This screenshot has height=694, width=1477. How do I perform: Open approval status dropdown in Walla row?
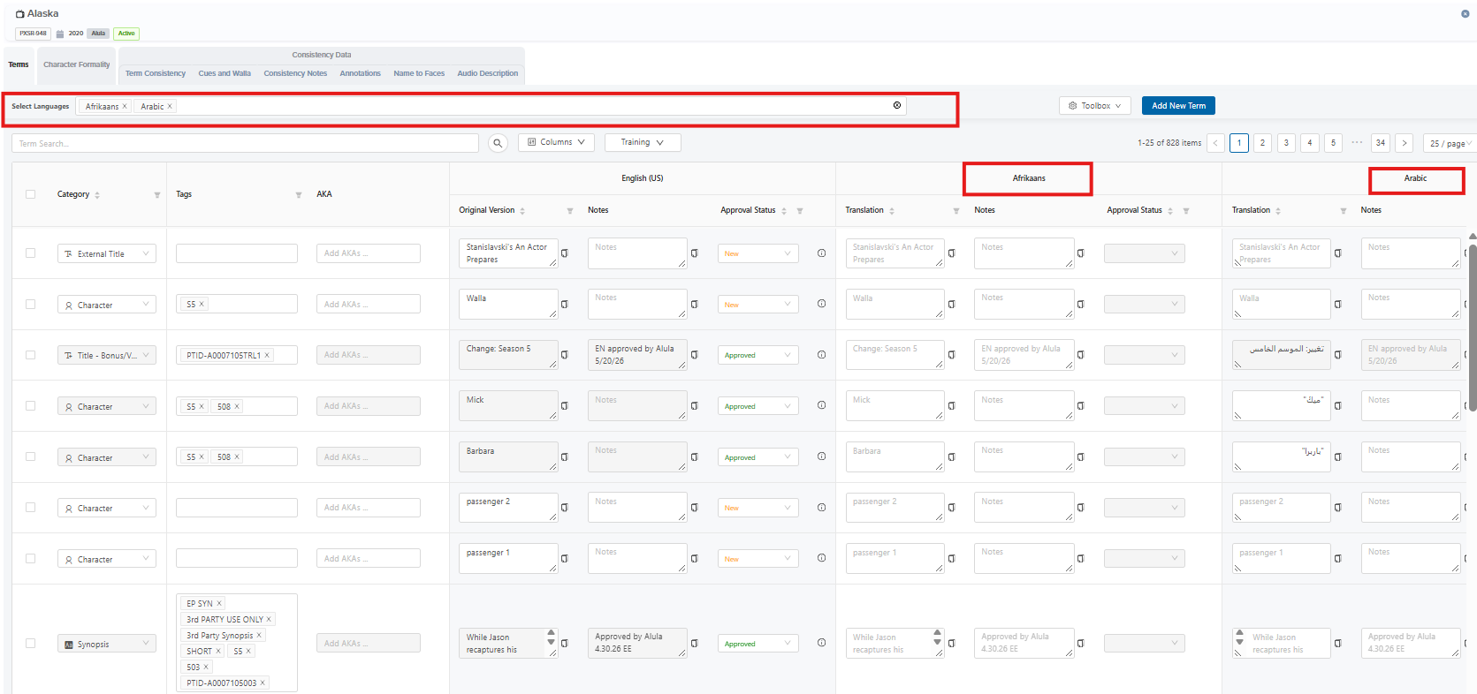point(758,305)
